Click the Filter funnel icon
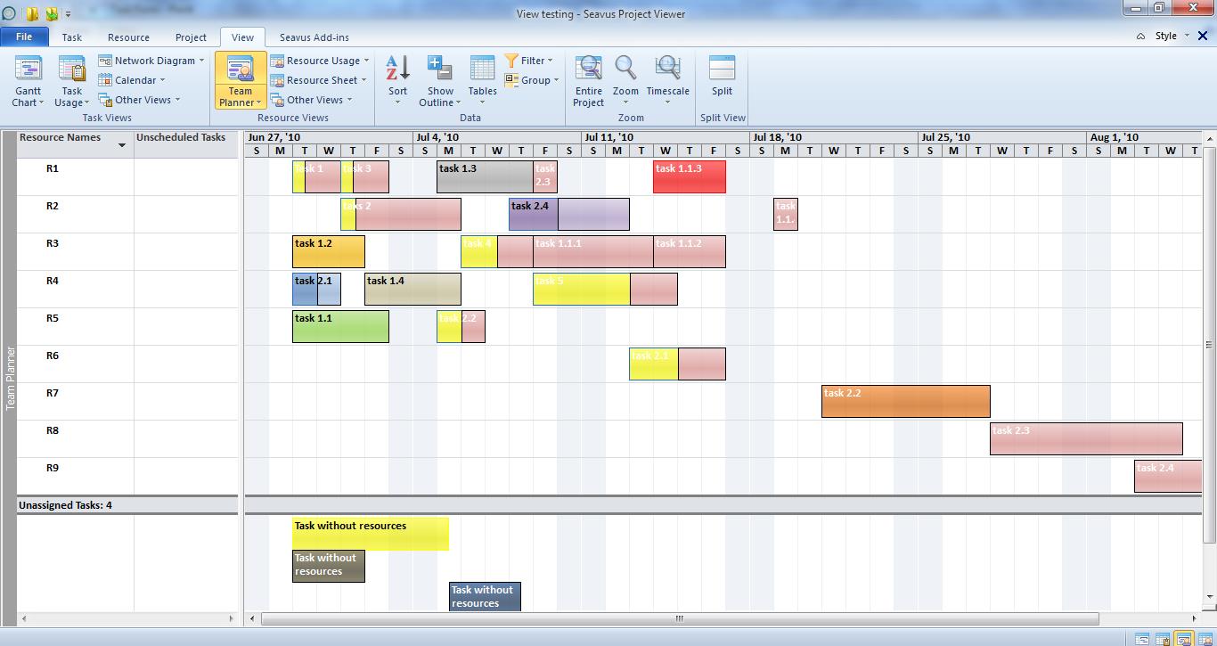 pyautogui.click(x=511, y=61)
